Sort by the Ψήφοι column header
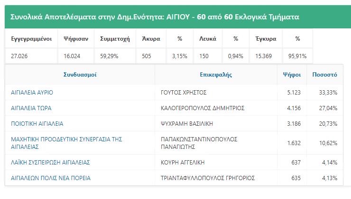The image size is (351, 199). pyautogui.click(x=292, y=75)
